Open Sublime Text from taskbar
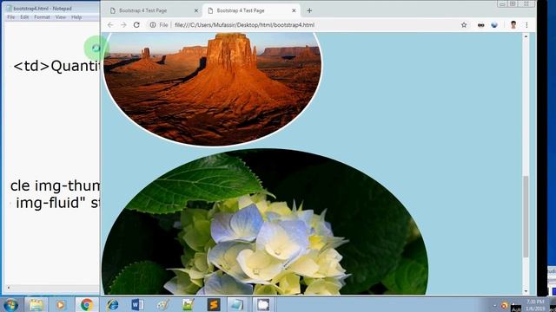 214,304
